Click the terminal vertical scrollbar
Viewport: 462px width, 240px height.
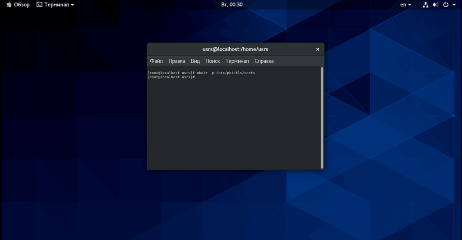click(322, 118)
